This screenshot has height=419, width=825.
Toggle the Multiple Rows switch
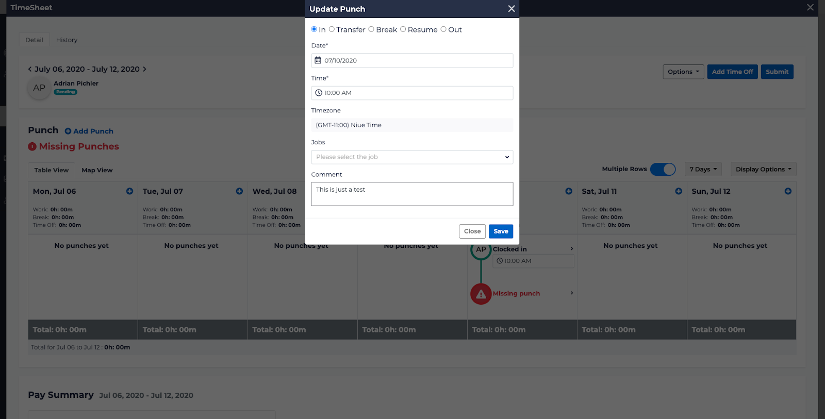[x=663, y=169]
